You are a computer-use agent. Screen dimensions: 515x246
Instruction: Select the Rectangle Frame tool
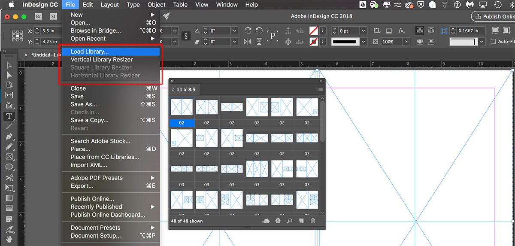(9, 157)
